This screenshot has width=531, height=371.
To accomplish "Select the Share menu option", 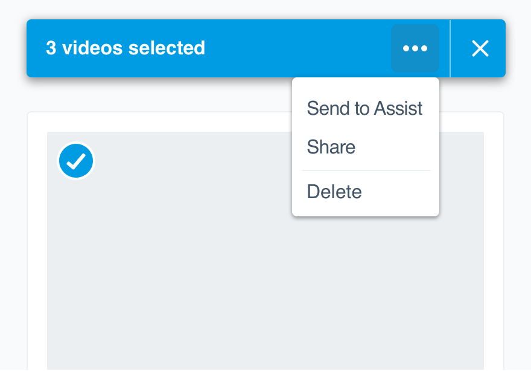I will tap(331, 147).
